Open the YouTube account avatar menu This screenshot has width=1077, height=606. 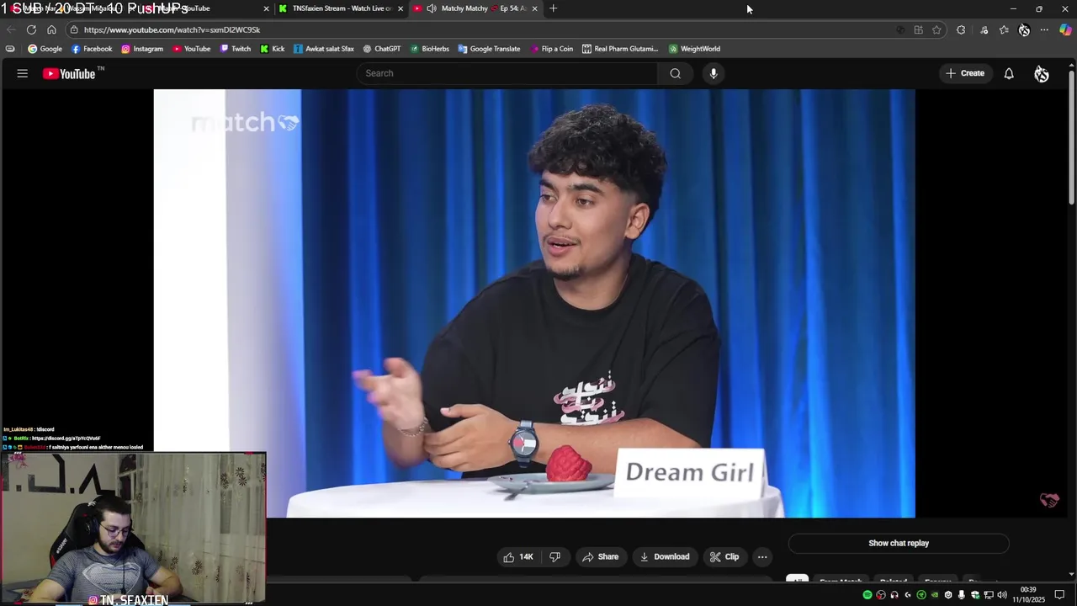(1042, 73)
